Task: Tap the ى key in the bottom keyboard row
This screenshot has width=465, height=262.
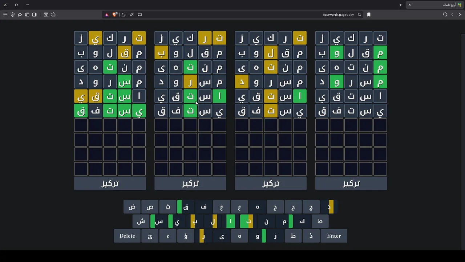Action: pyautogui.click(x=222, y=236)
